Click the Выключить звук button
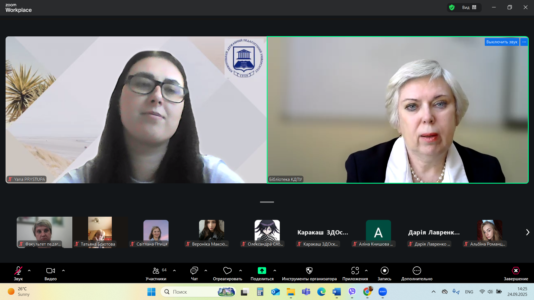Image resolution: width=534 pixels, height=300 pixels. 501,42
